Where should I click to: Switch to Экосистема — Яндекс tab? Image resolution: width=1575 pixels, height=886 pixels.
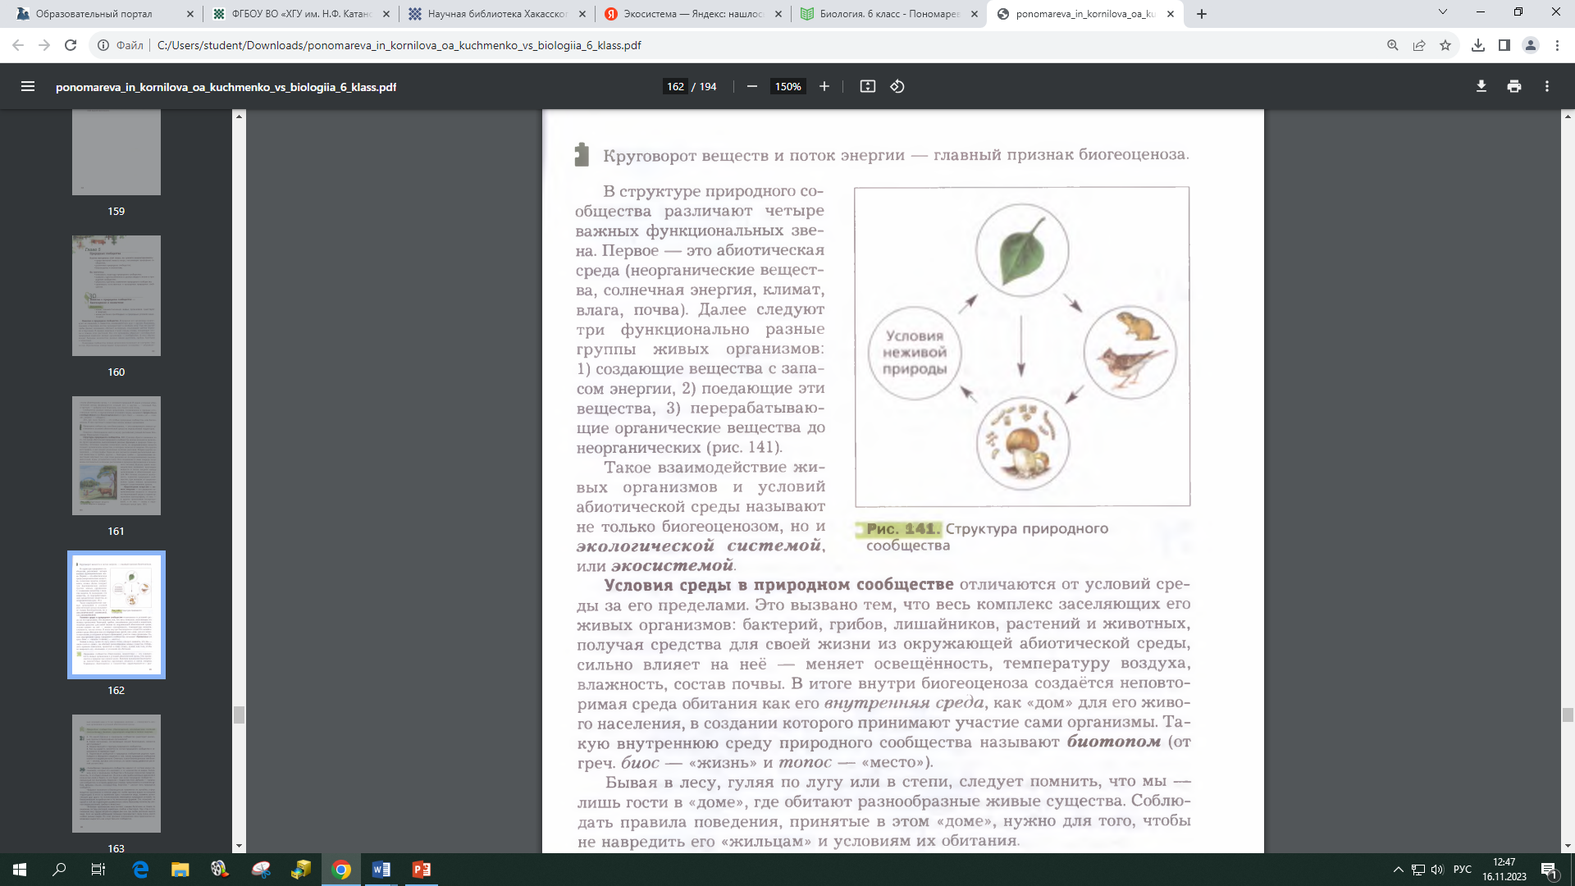pos(694,14)
